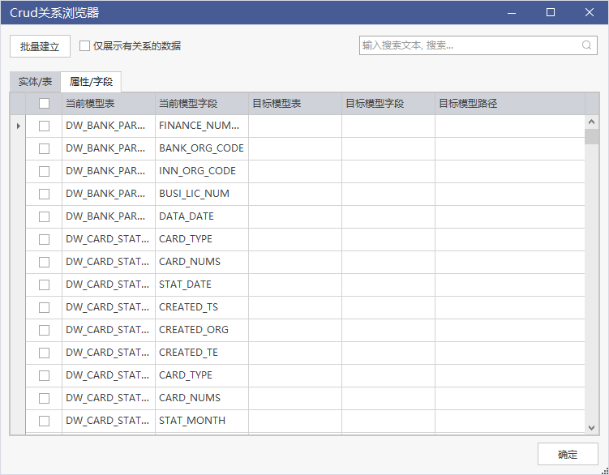Select the INN_ORG_CODE field cell
The width and height of the screenshot is (609, 475).
[202, 171]
